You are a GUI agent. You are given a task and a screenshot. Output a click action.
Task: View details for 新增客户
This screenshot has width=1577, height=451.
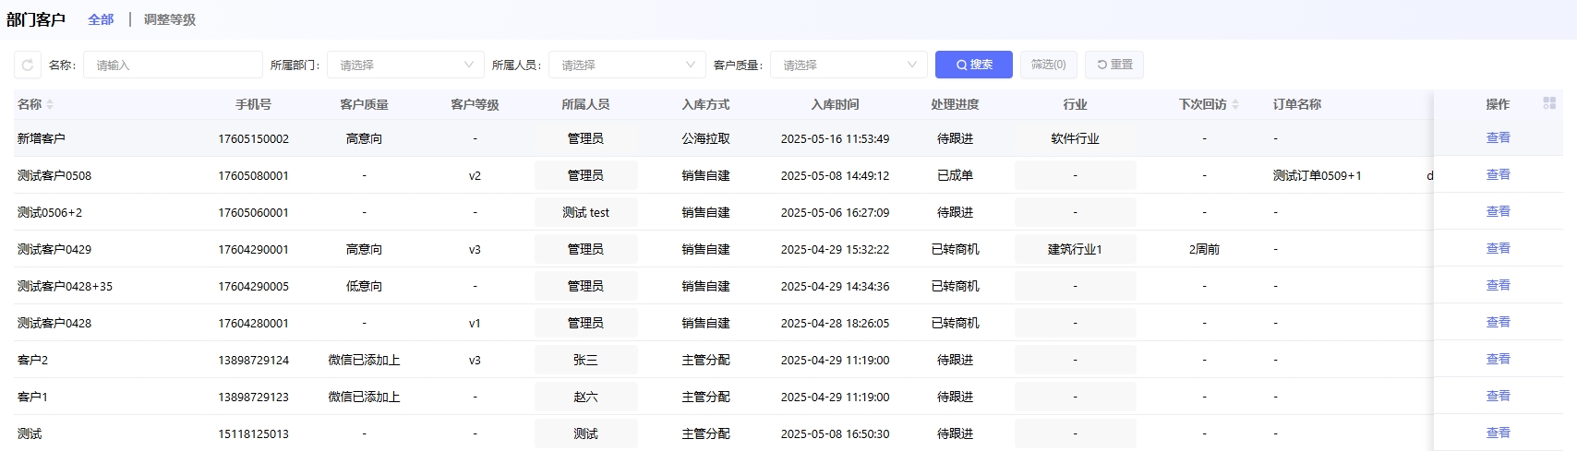point(1498,137)
